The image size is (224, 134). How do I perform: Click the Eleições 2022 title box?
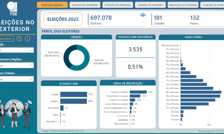tap(63, 19)
